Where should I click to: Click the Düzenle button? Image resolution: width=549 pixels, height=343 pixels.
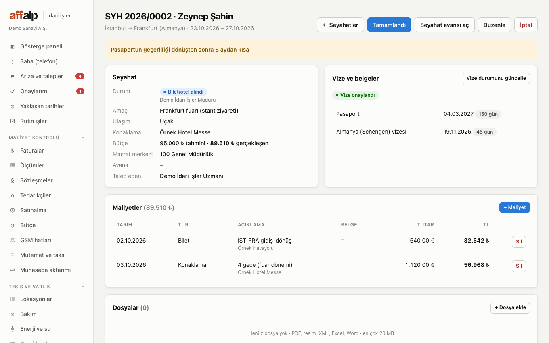tap(495, 25)
